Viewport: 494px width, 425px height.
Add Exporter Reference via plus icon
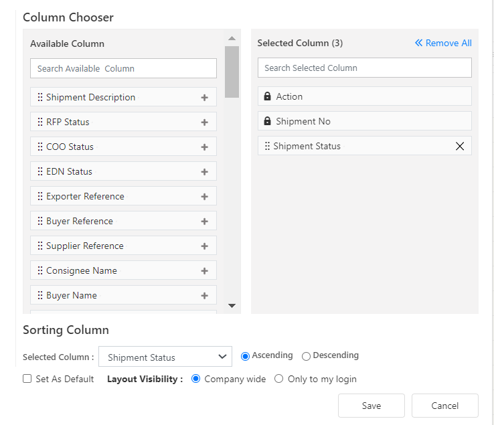pyautogui.click(x=205, y=197)
